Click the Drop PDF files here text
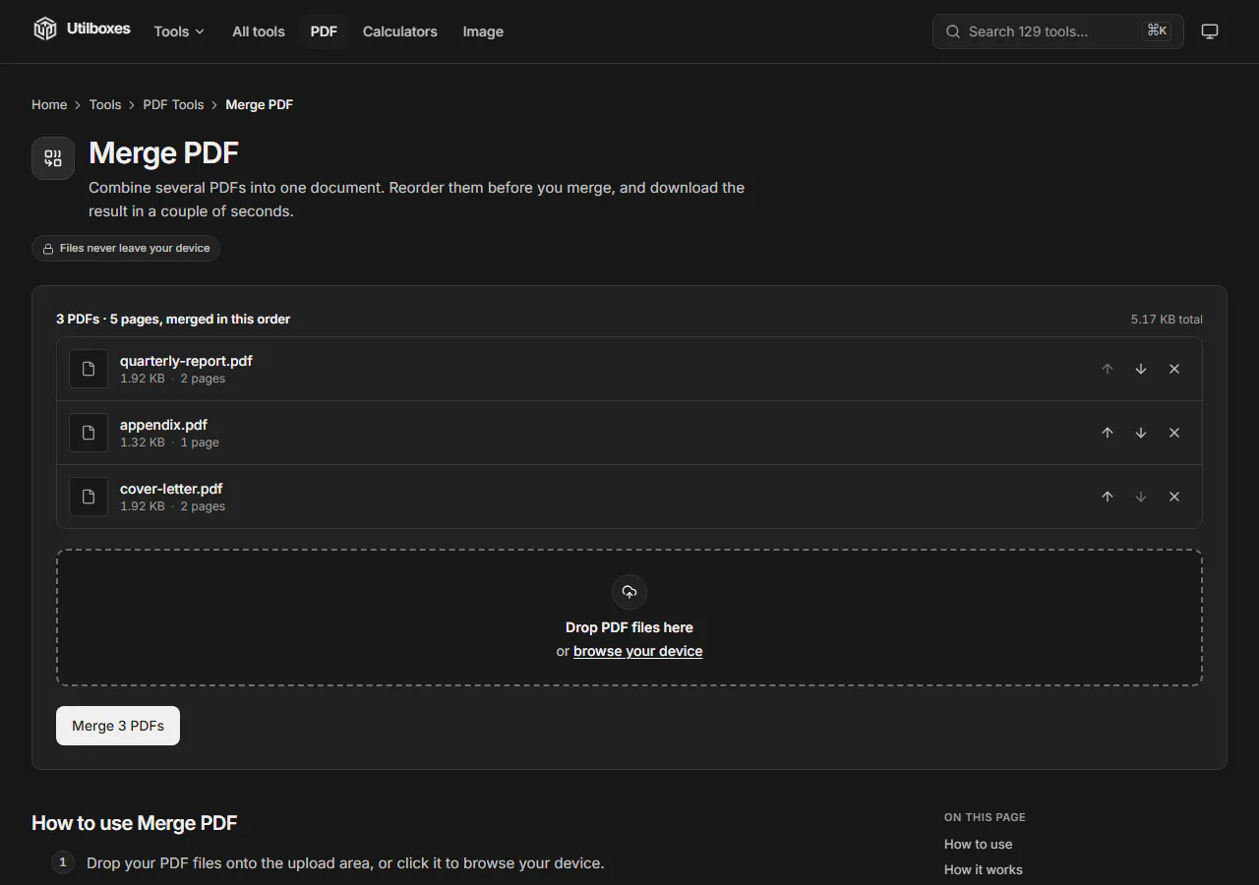This screenshot has height=885, width=1259. pos(629,627)
